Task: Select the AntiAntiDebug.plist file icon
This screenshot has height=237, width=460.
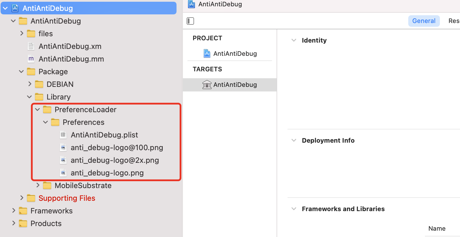Action: click(x=63, y=135)
